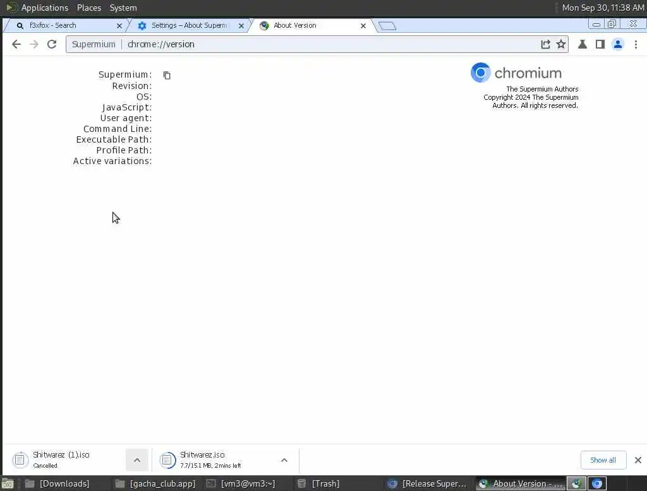Click the first workspace switcher icon in bottom panel
The height and width of the screenshot is (491, 647).
click(x=576, y=483)
